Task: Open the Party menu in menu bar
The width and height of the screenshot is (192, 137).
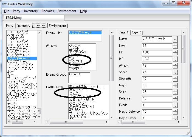Action: 16,11
